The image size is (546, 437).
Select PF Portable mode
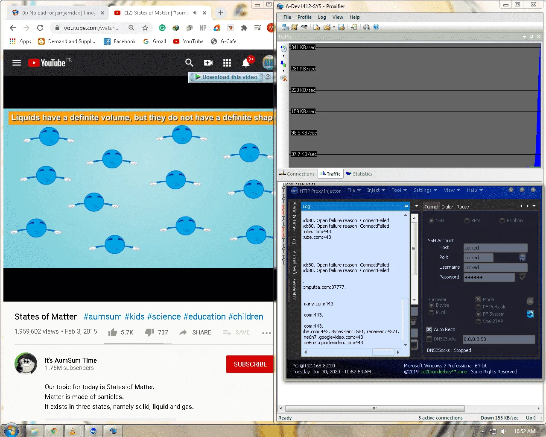coord(479,307)
